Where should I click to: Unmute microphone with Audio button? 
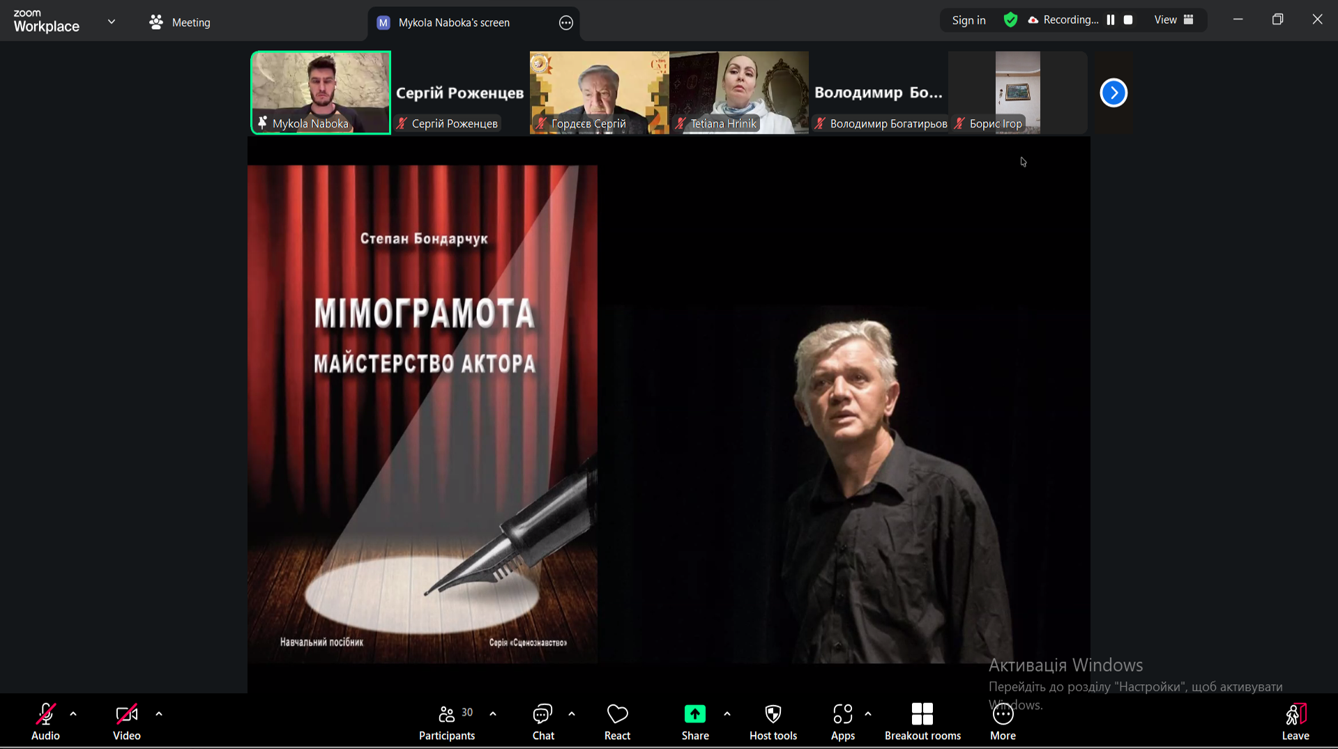[x=45, y=721]
